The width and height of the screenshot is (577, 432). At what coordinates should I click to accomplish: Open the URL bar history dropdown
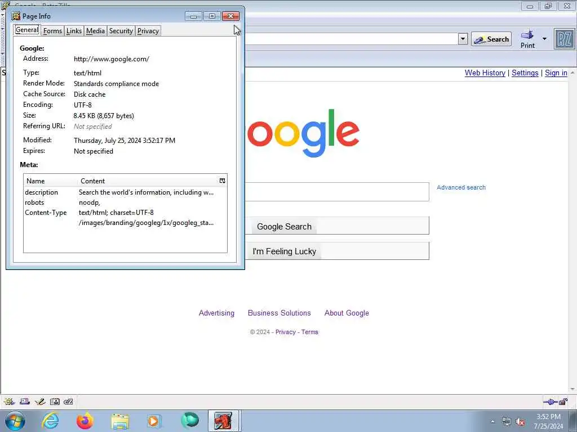(x=463, y=39)
